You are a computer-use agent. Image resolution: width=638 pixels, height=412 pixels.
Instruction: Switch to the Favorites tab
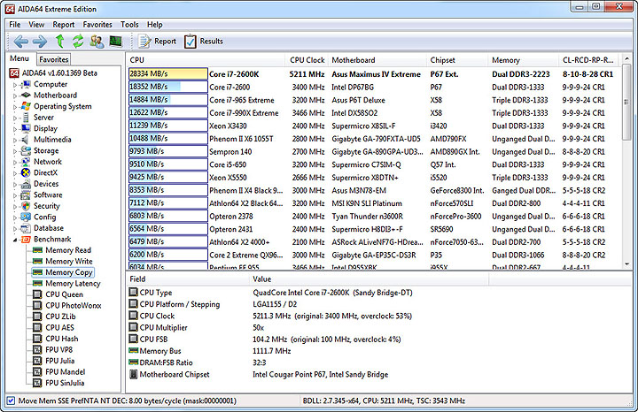tap(54, 59)
